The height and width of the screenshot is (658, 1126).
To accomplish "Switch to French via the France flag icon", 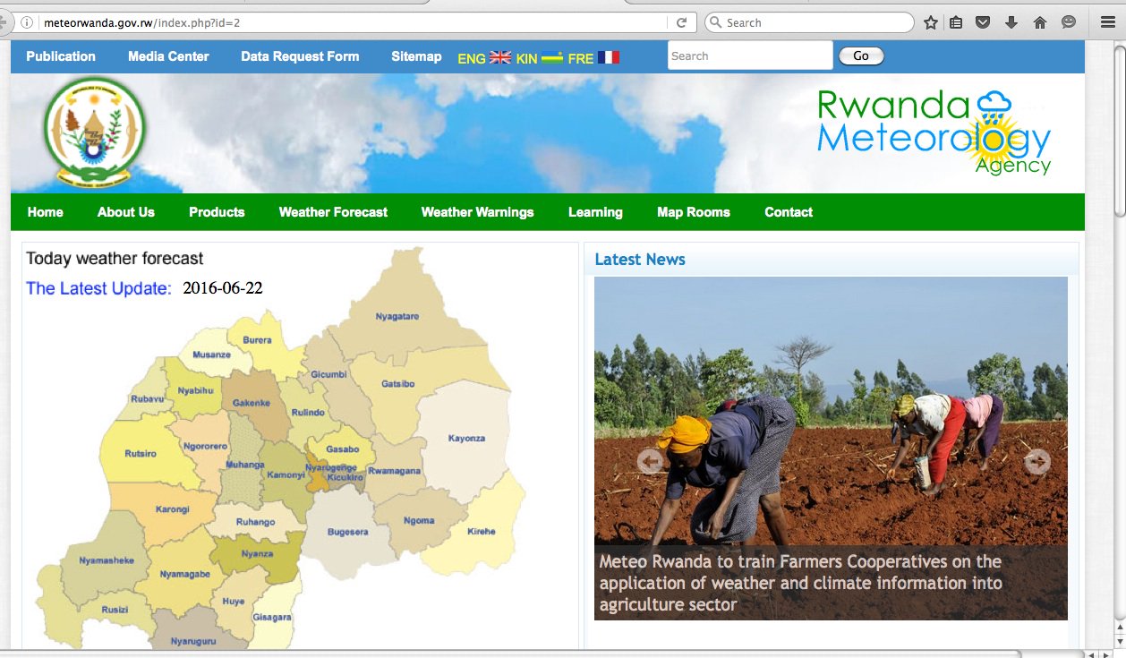I will [610, 56].
